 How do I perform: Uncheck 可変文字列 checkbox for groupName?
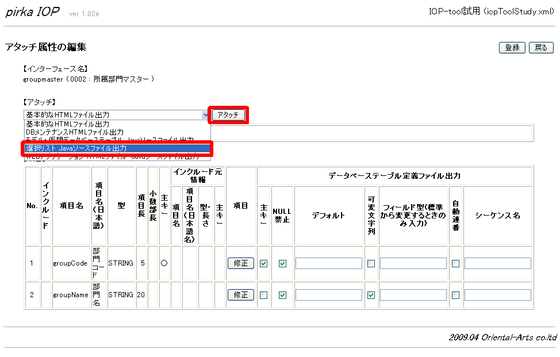point(371,295)
